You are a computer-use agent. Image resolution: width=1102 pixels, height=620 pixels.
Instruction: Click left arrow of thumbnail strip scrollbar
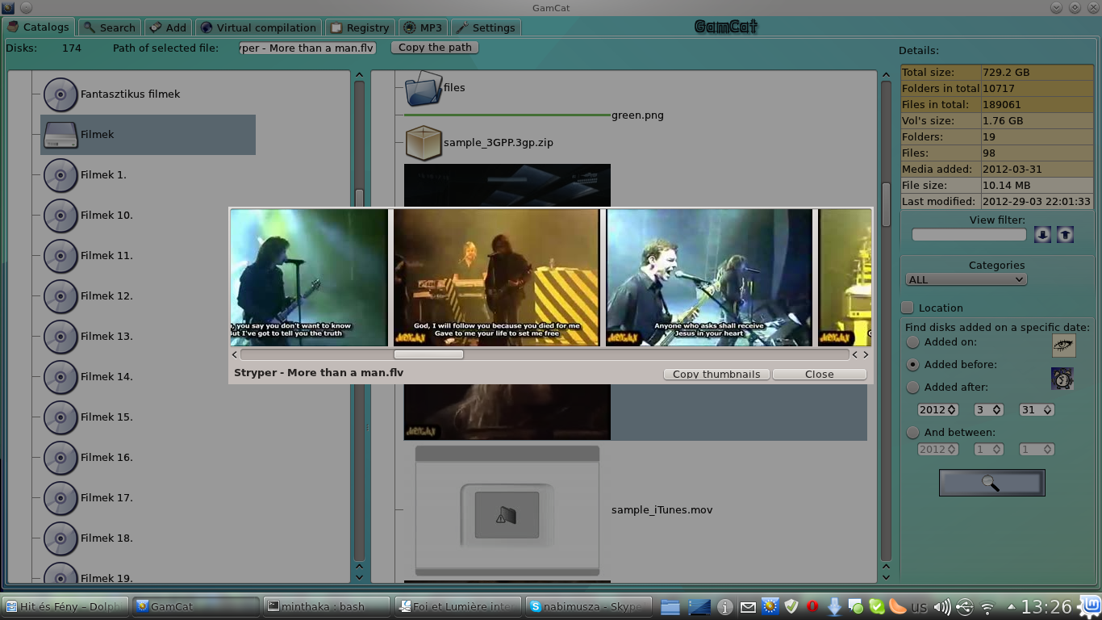point(235,354)
